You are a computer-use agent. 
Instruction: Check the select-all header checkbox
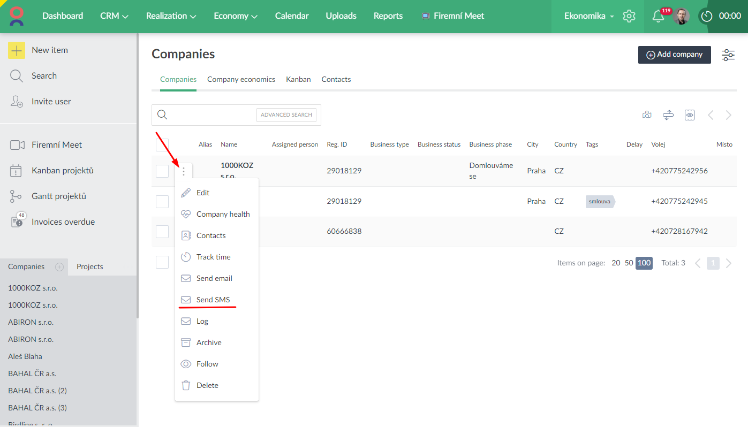(162, 144)
